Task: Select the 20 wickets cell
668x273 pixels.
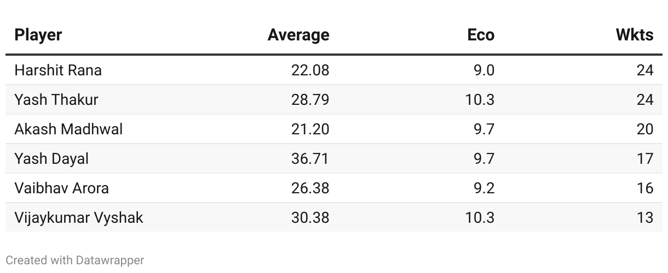Action: (x=645, y=129)
